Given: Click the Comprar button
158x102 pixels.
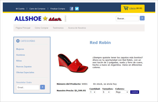Looking at the screenshot, I should [135, 92].
